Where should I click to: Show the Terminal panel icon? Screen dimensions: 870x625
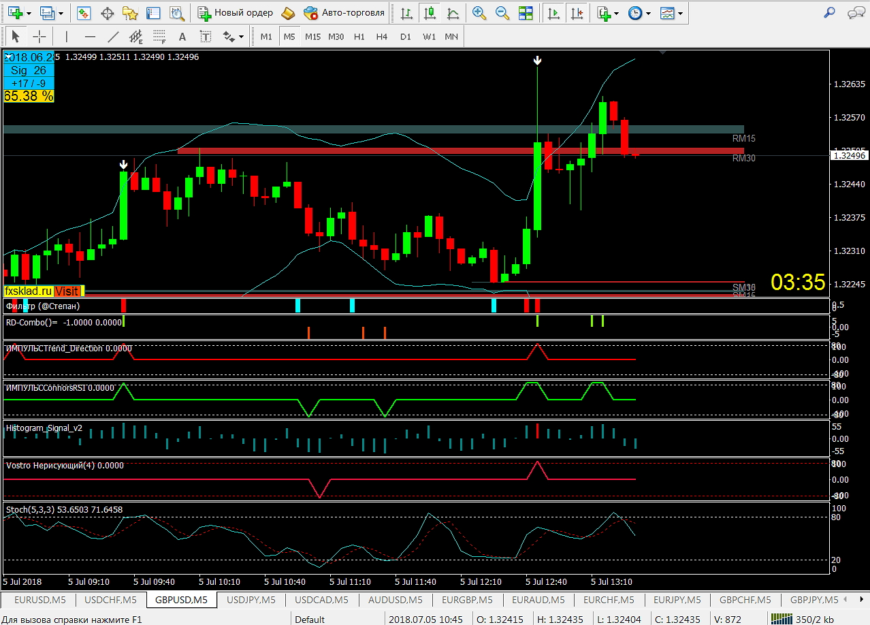click(x=154, y=12)
